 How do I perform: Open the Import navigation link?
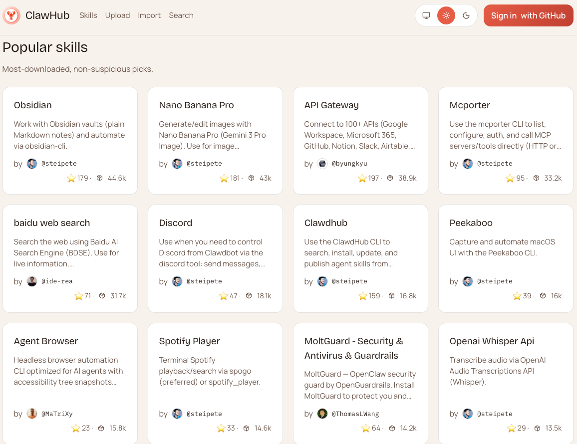tap(149, 15)
